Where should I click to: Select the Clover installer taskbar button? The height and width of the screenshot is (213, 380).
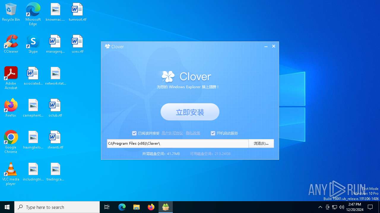tap(166, 207)
